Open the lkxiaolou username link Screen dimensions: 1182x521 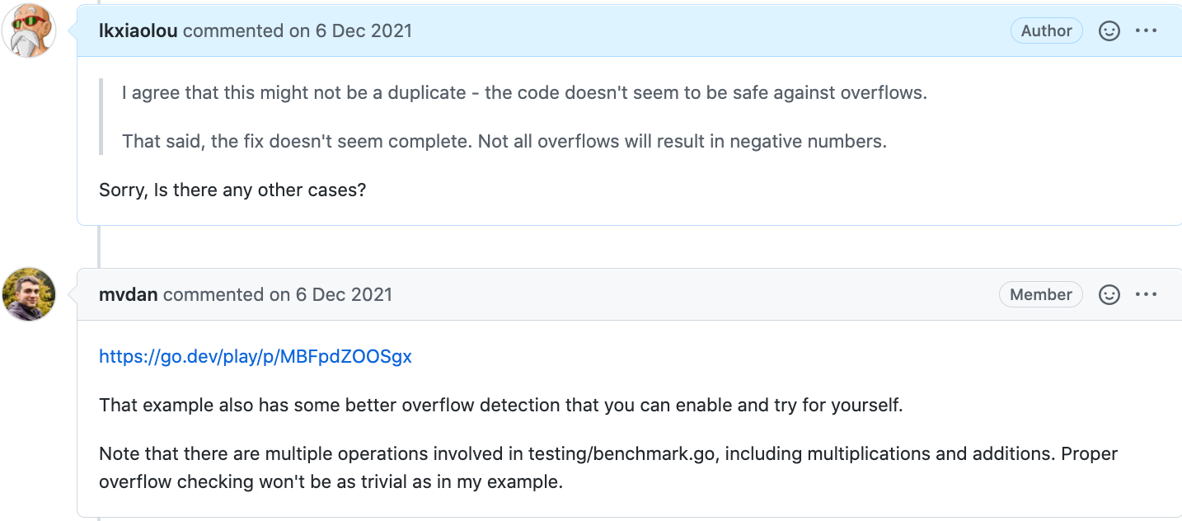138,31
